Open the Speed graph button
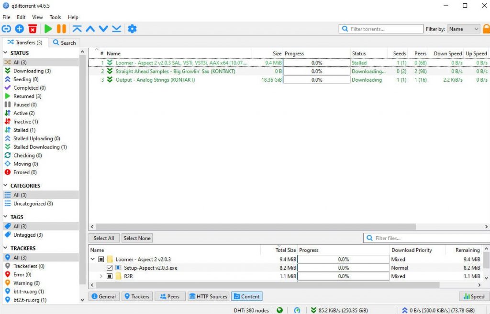 tap(474, 296)
